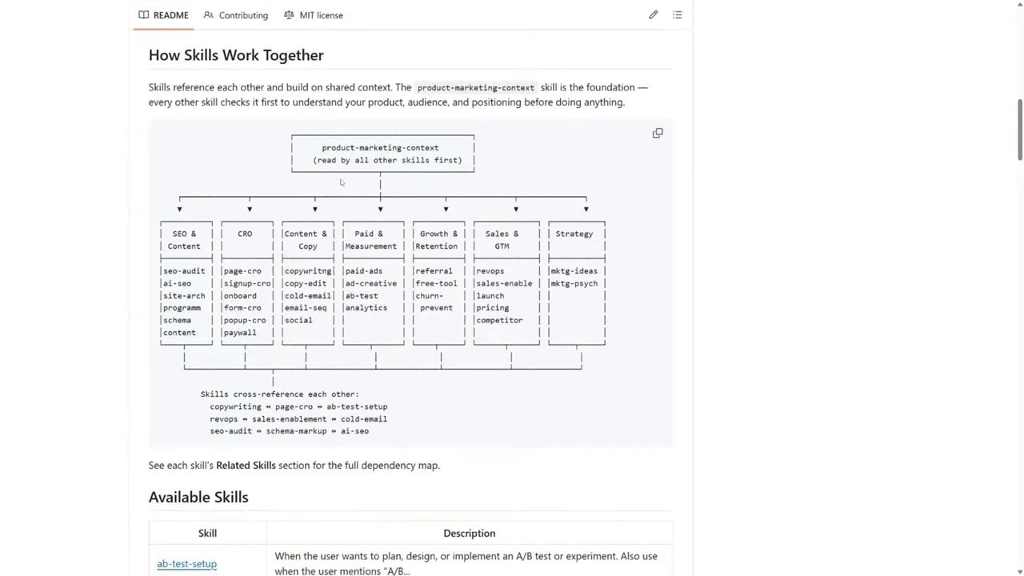Open the headings outline list icon
The height and width of the screenshot is (576, 1024).
[677, 14]
